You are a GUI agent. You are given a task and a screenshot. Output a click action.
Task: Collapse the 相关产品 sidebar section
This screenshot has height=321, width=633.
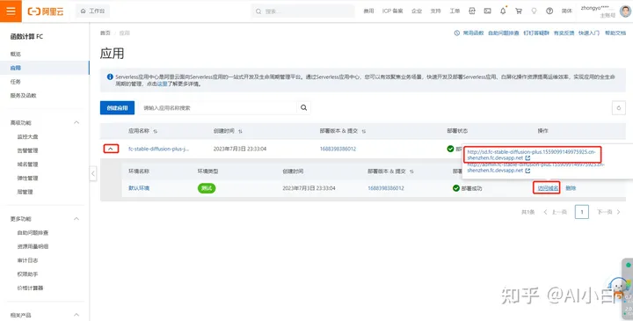(x=76, y=315)
